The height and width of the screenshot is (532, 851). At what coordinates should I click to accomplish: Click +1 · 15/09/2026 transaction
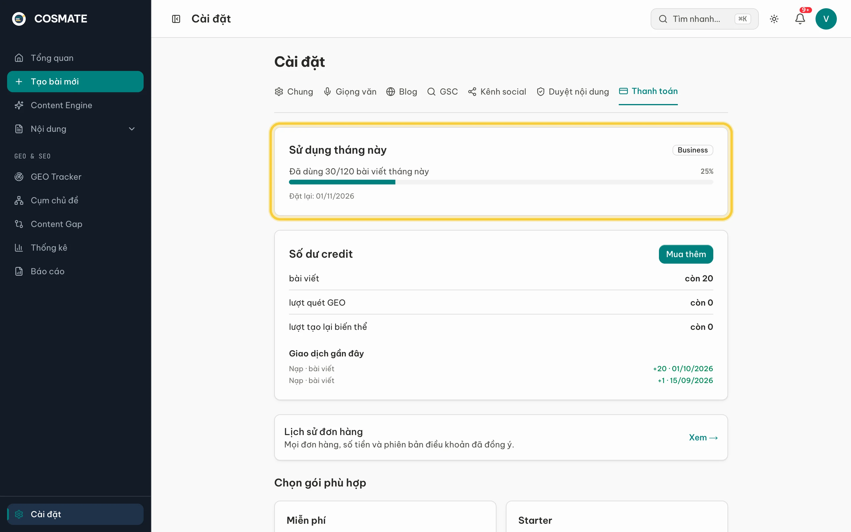click(685, 380)
